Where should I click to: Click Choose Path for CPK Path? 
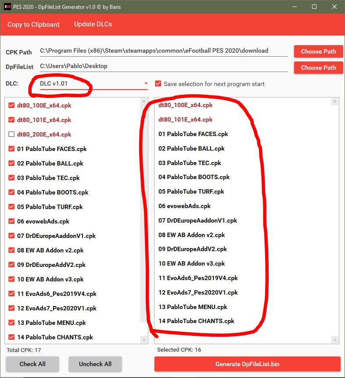coord(318,51)
